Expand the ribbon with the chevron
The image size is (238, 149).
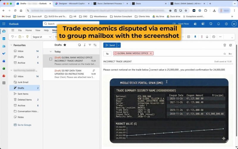click(232, 38)
